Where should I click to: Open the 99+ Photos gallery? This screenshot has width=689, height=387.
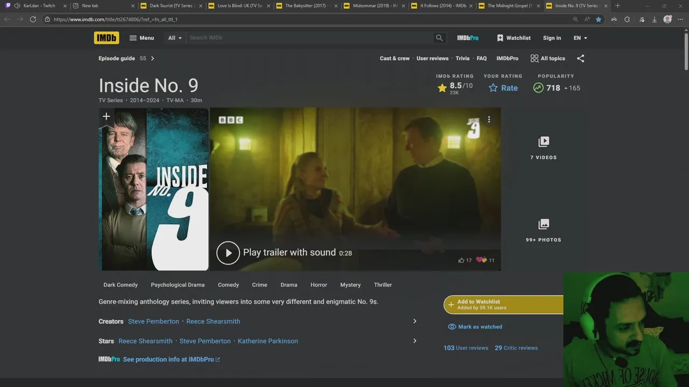543,231
